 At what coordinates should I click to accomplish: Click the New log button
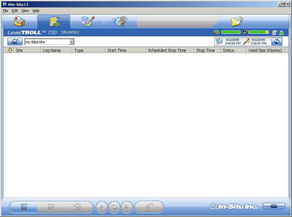pos(24,207)
